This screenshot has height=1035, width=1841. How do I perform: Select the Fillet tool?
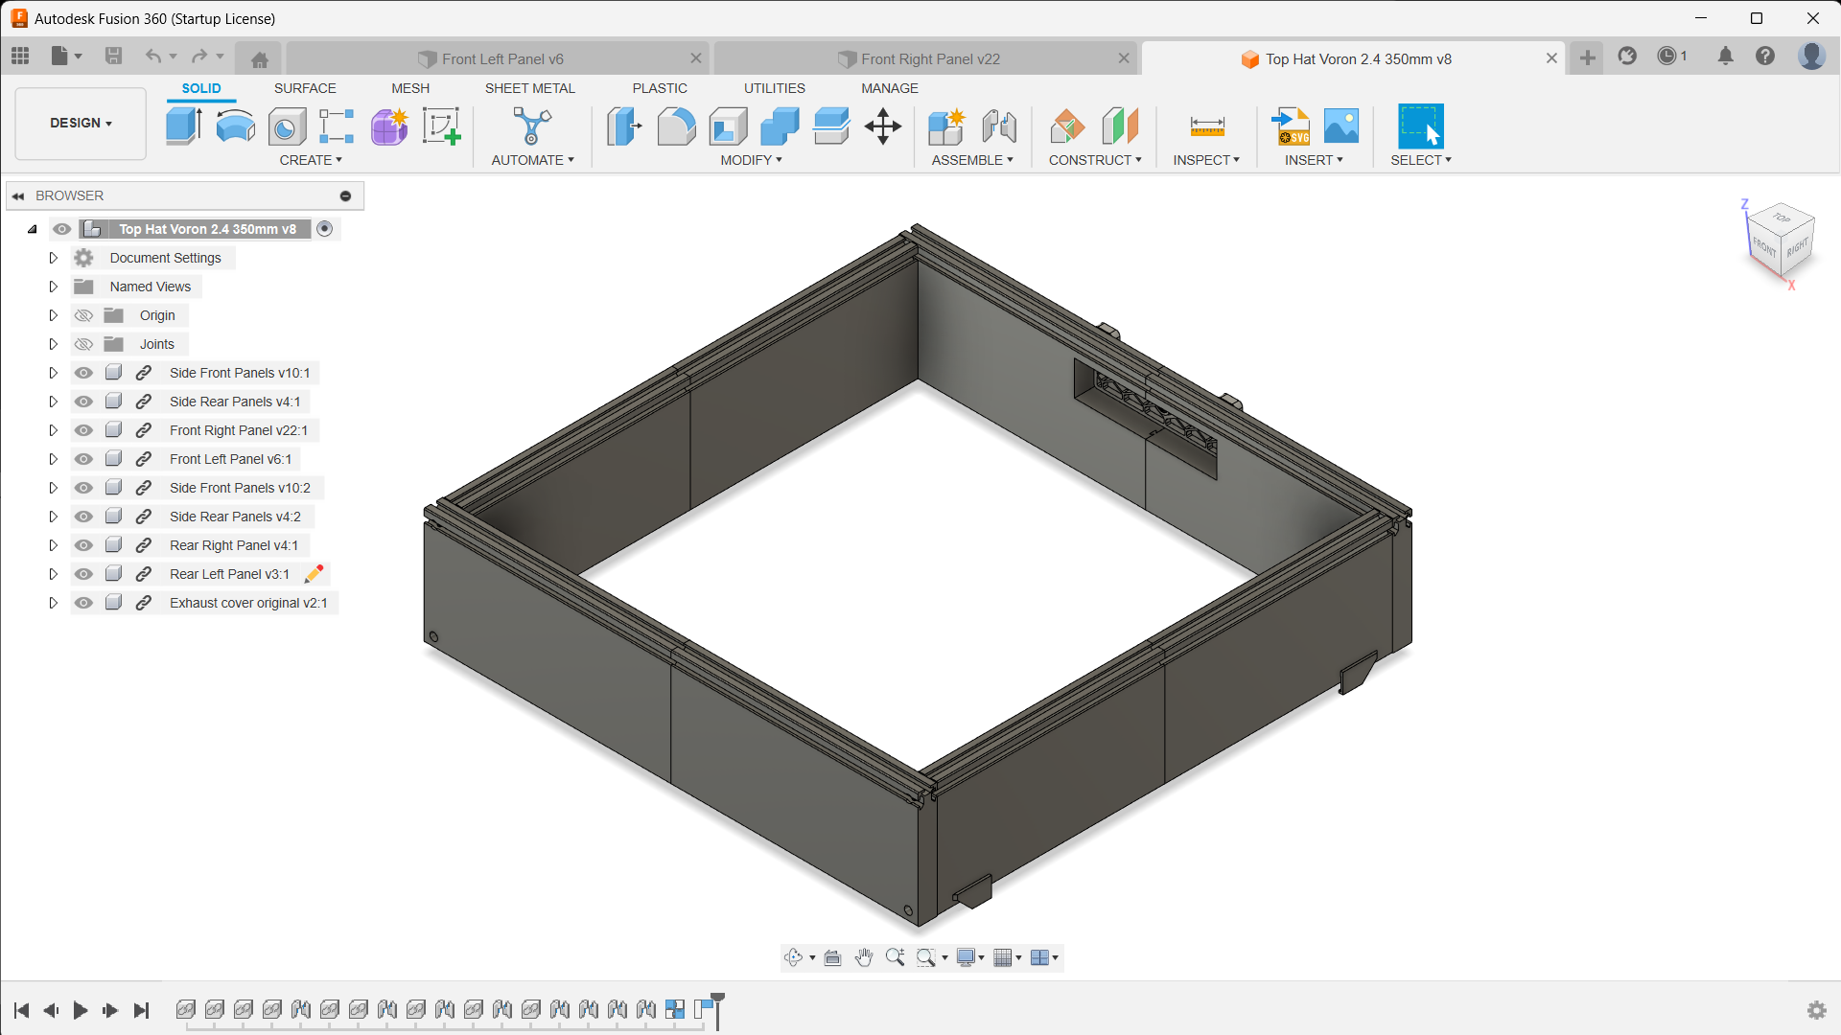click(677, 126)
